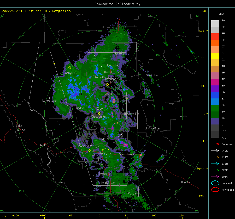Pick the magenta 39-42 dBZ swatch
This screenshot has width=235, height=219.
(x=215, y=82)
